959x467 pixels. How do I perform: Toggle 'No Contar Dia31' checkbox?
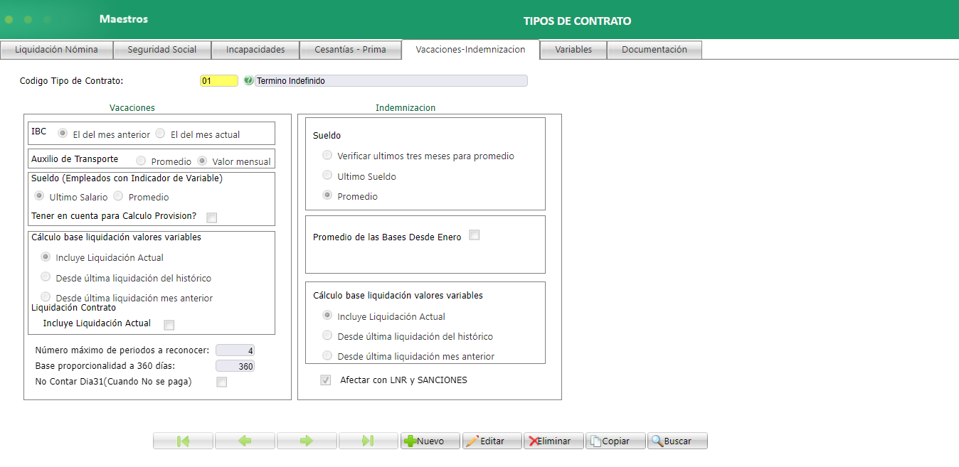pos(222,382)
